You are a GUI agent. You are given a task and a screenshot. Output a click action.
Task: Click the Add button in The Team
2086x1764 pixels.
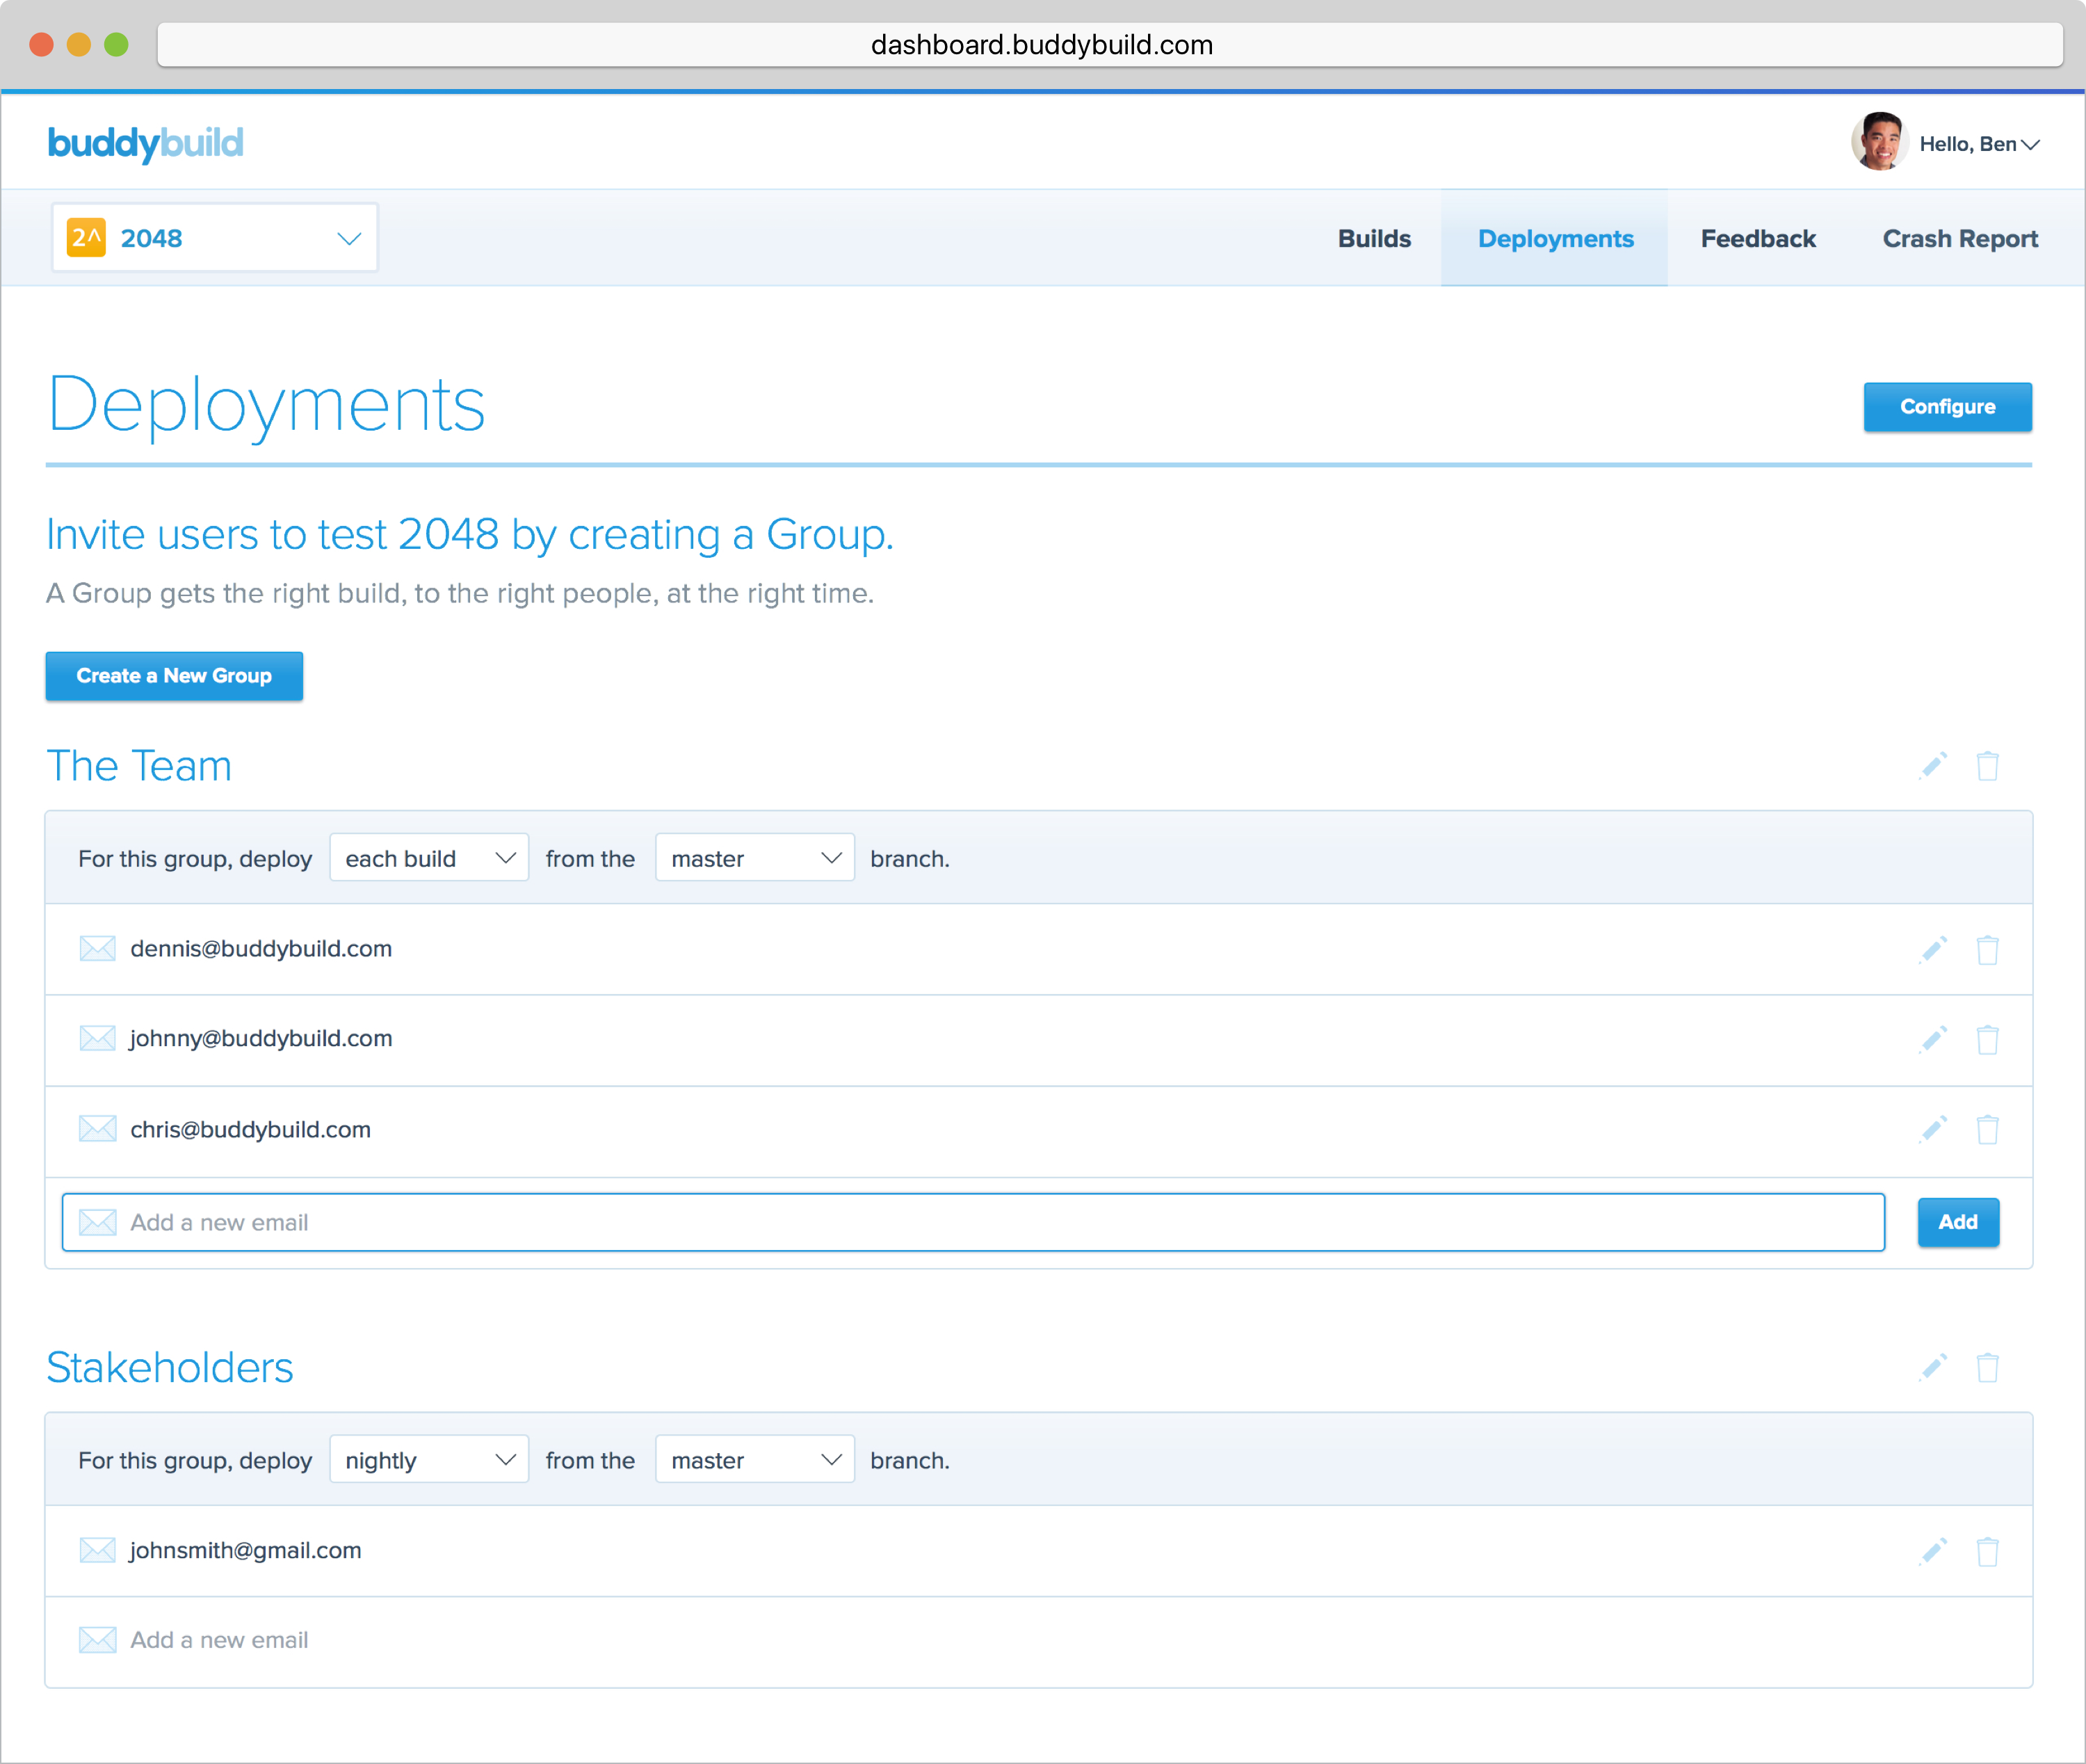tap(1958, 1222)
